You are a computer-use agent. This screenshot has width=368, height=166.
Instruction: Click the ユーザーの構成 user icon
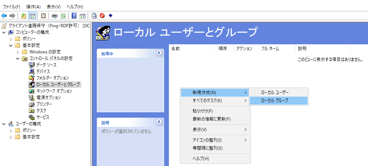click(x=11, y=124)
